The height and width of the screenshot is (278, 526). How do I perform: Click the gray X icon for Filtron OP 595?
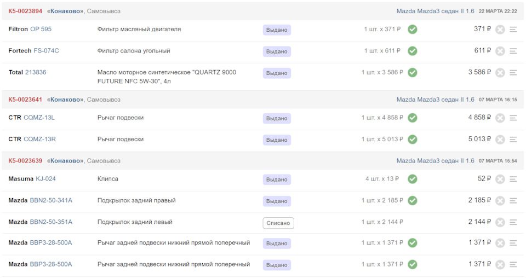pos(500,30)
